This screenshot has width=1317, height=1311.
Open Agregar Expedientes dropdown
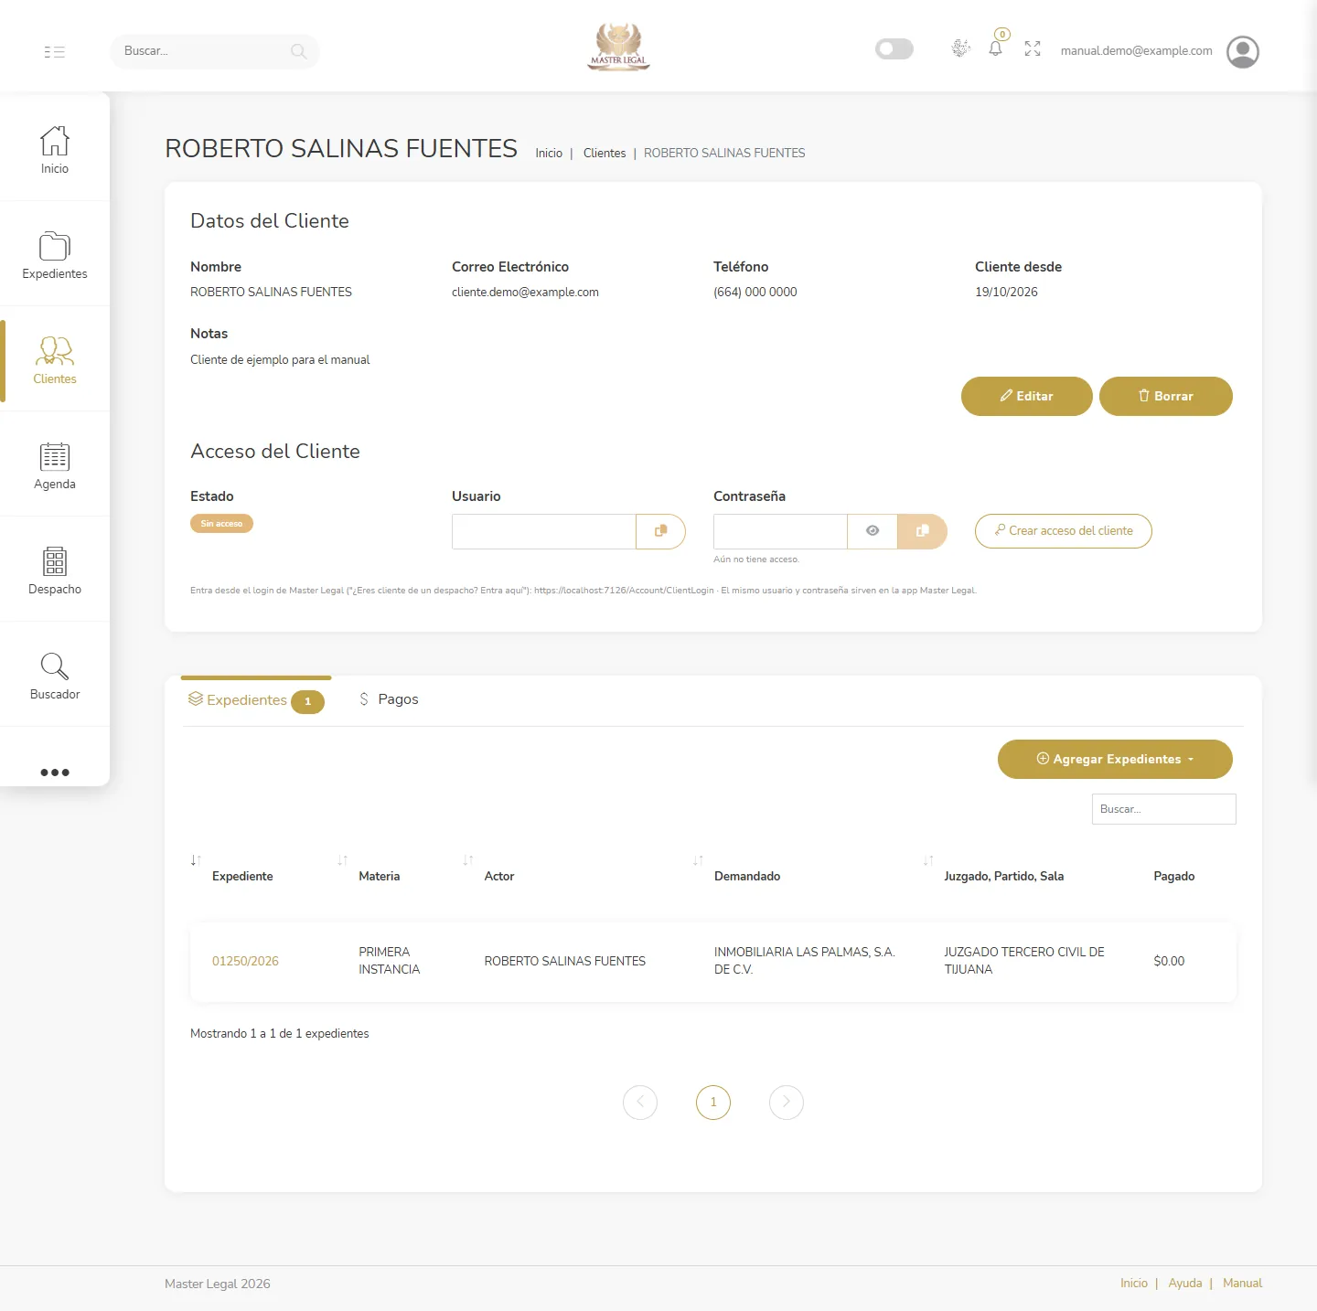(x=1115, y=759)
